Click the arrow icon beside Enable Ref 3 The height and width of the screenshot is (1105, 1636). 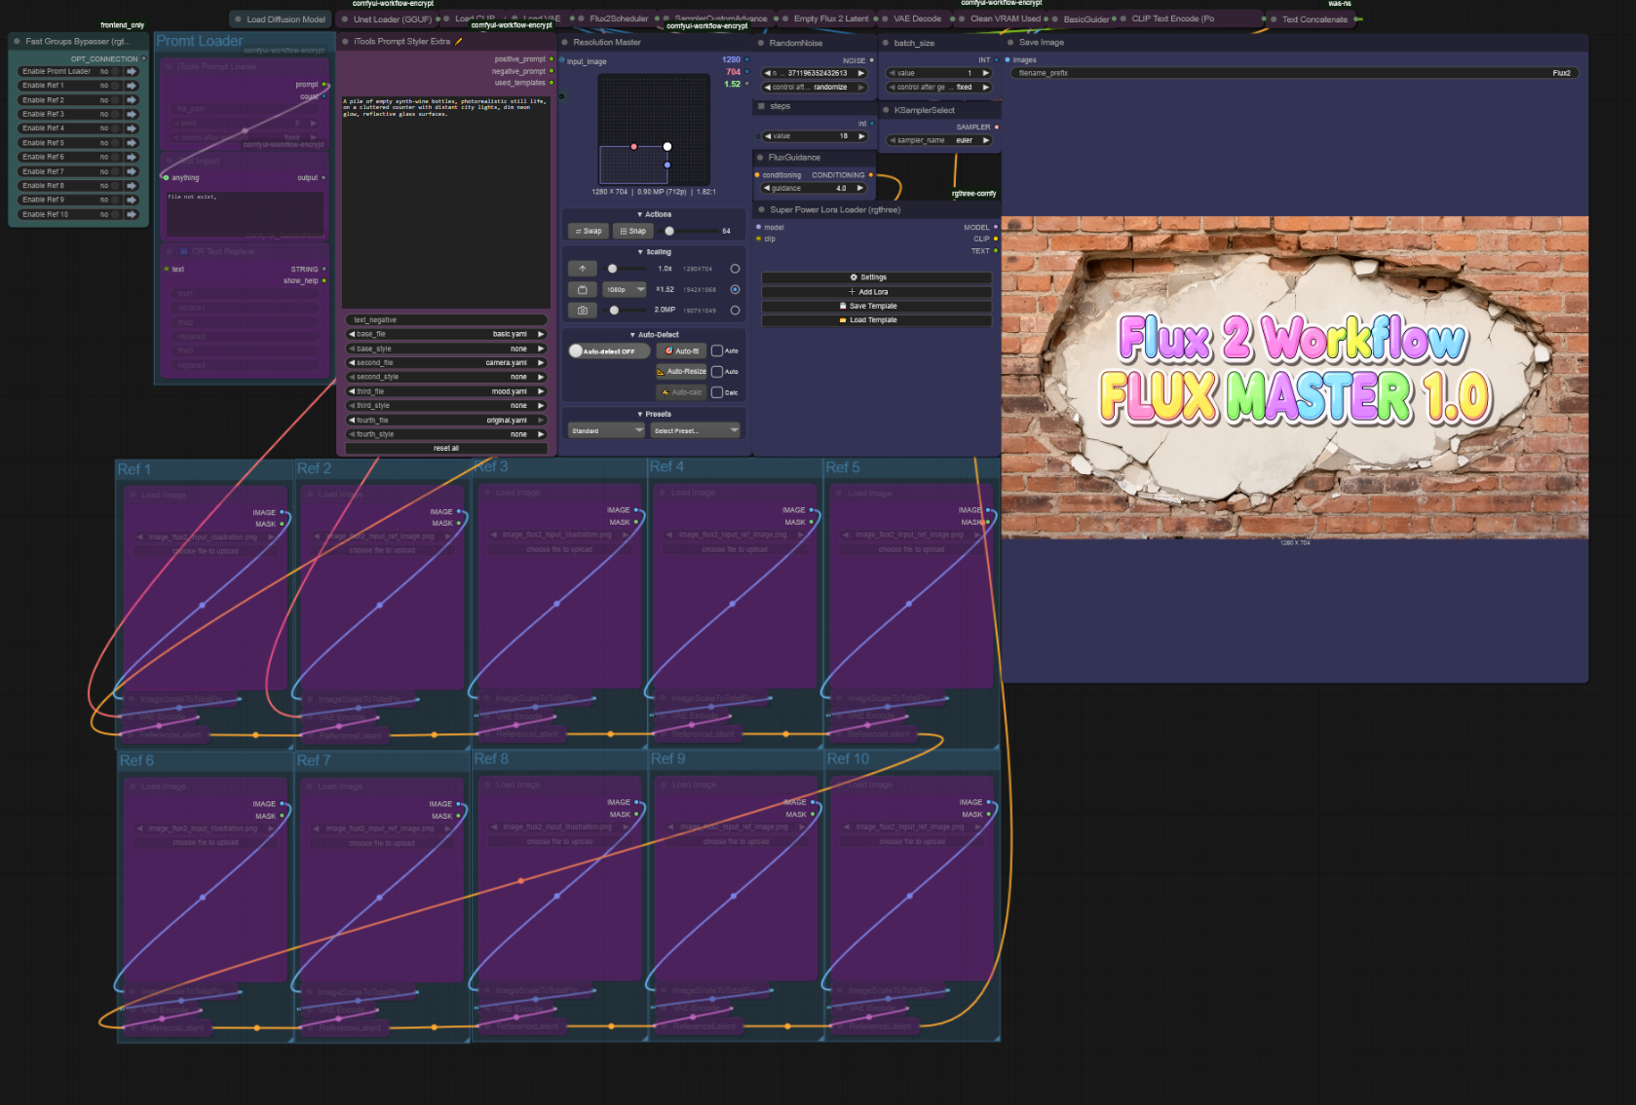132,114
